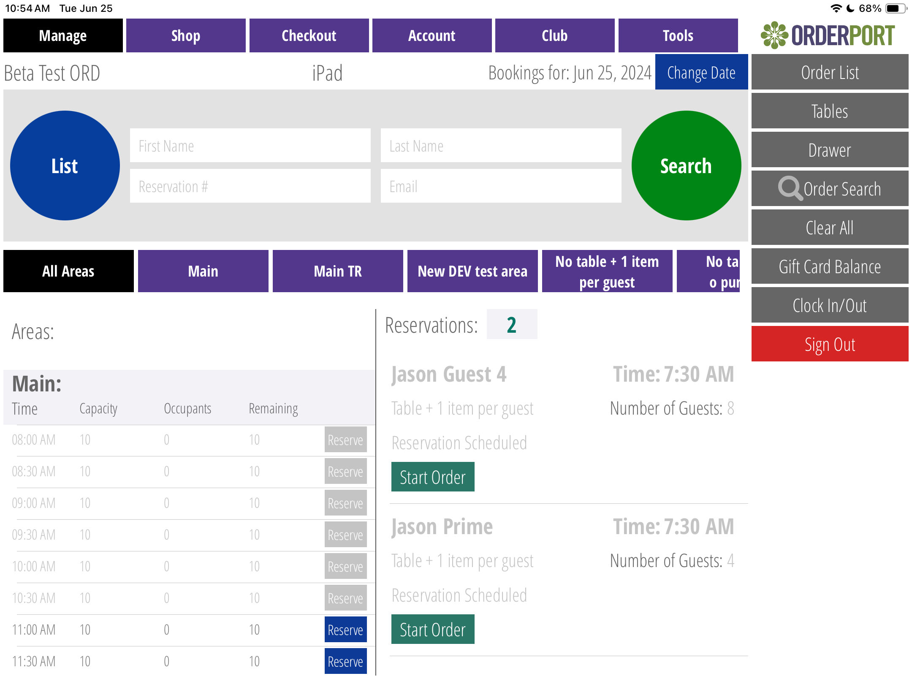Click Change Date button

click(701, 73)
